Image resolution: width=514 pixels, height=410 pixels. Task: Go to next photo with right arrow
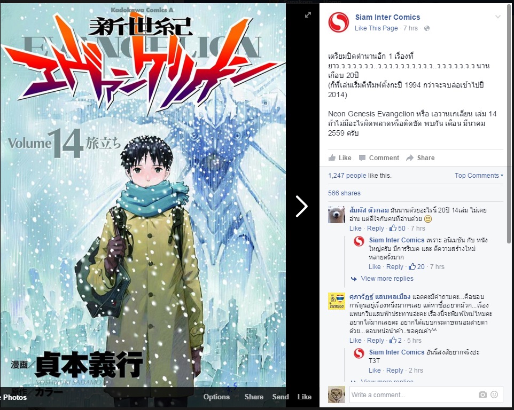coord(301,206)
